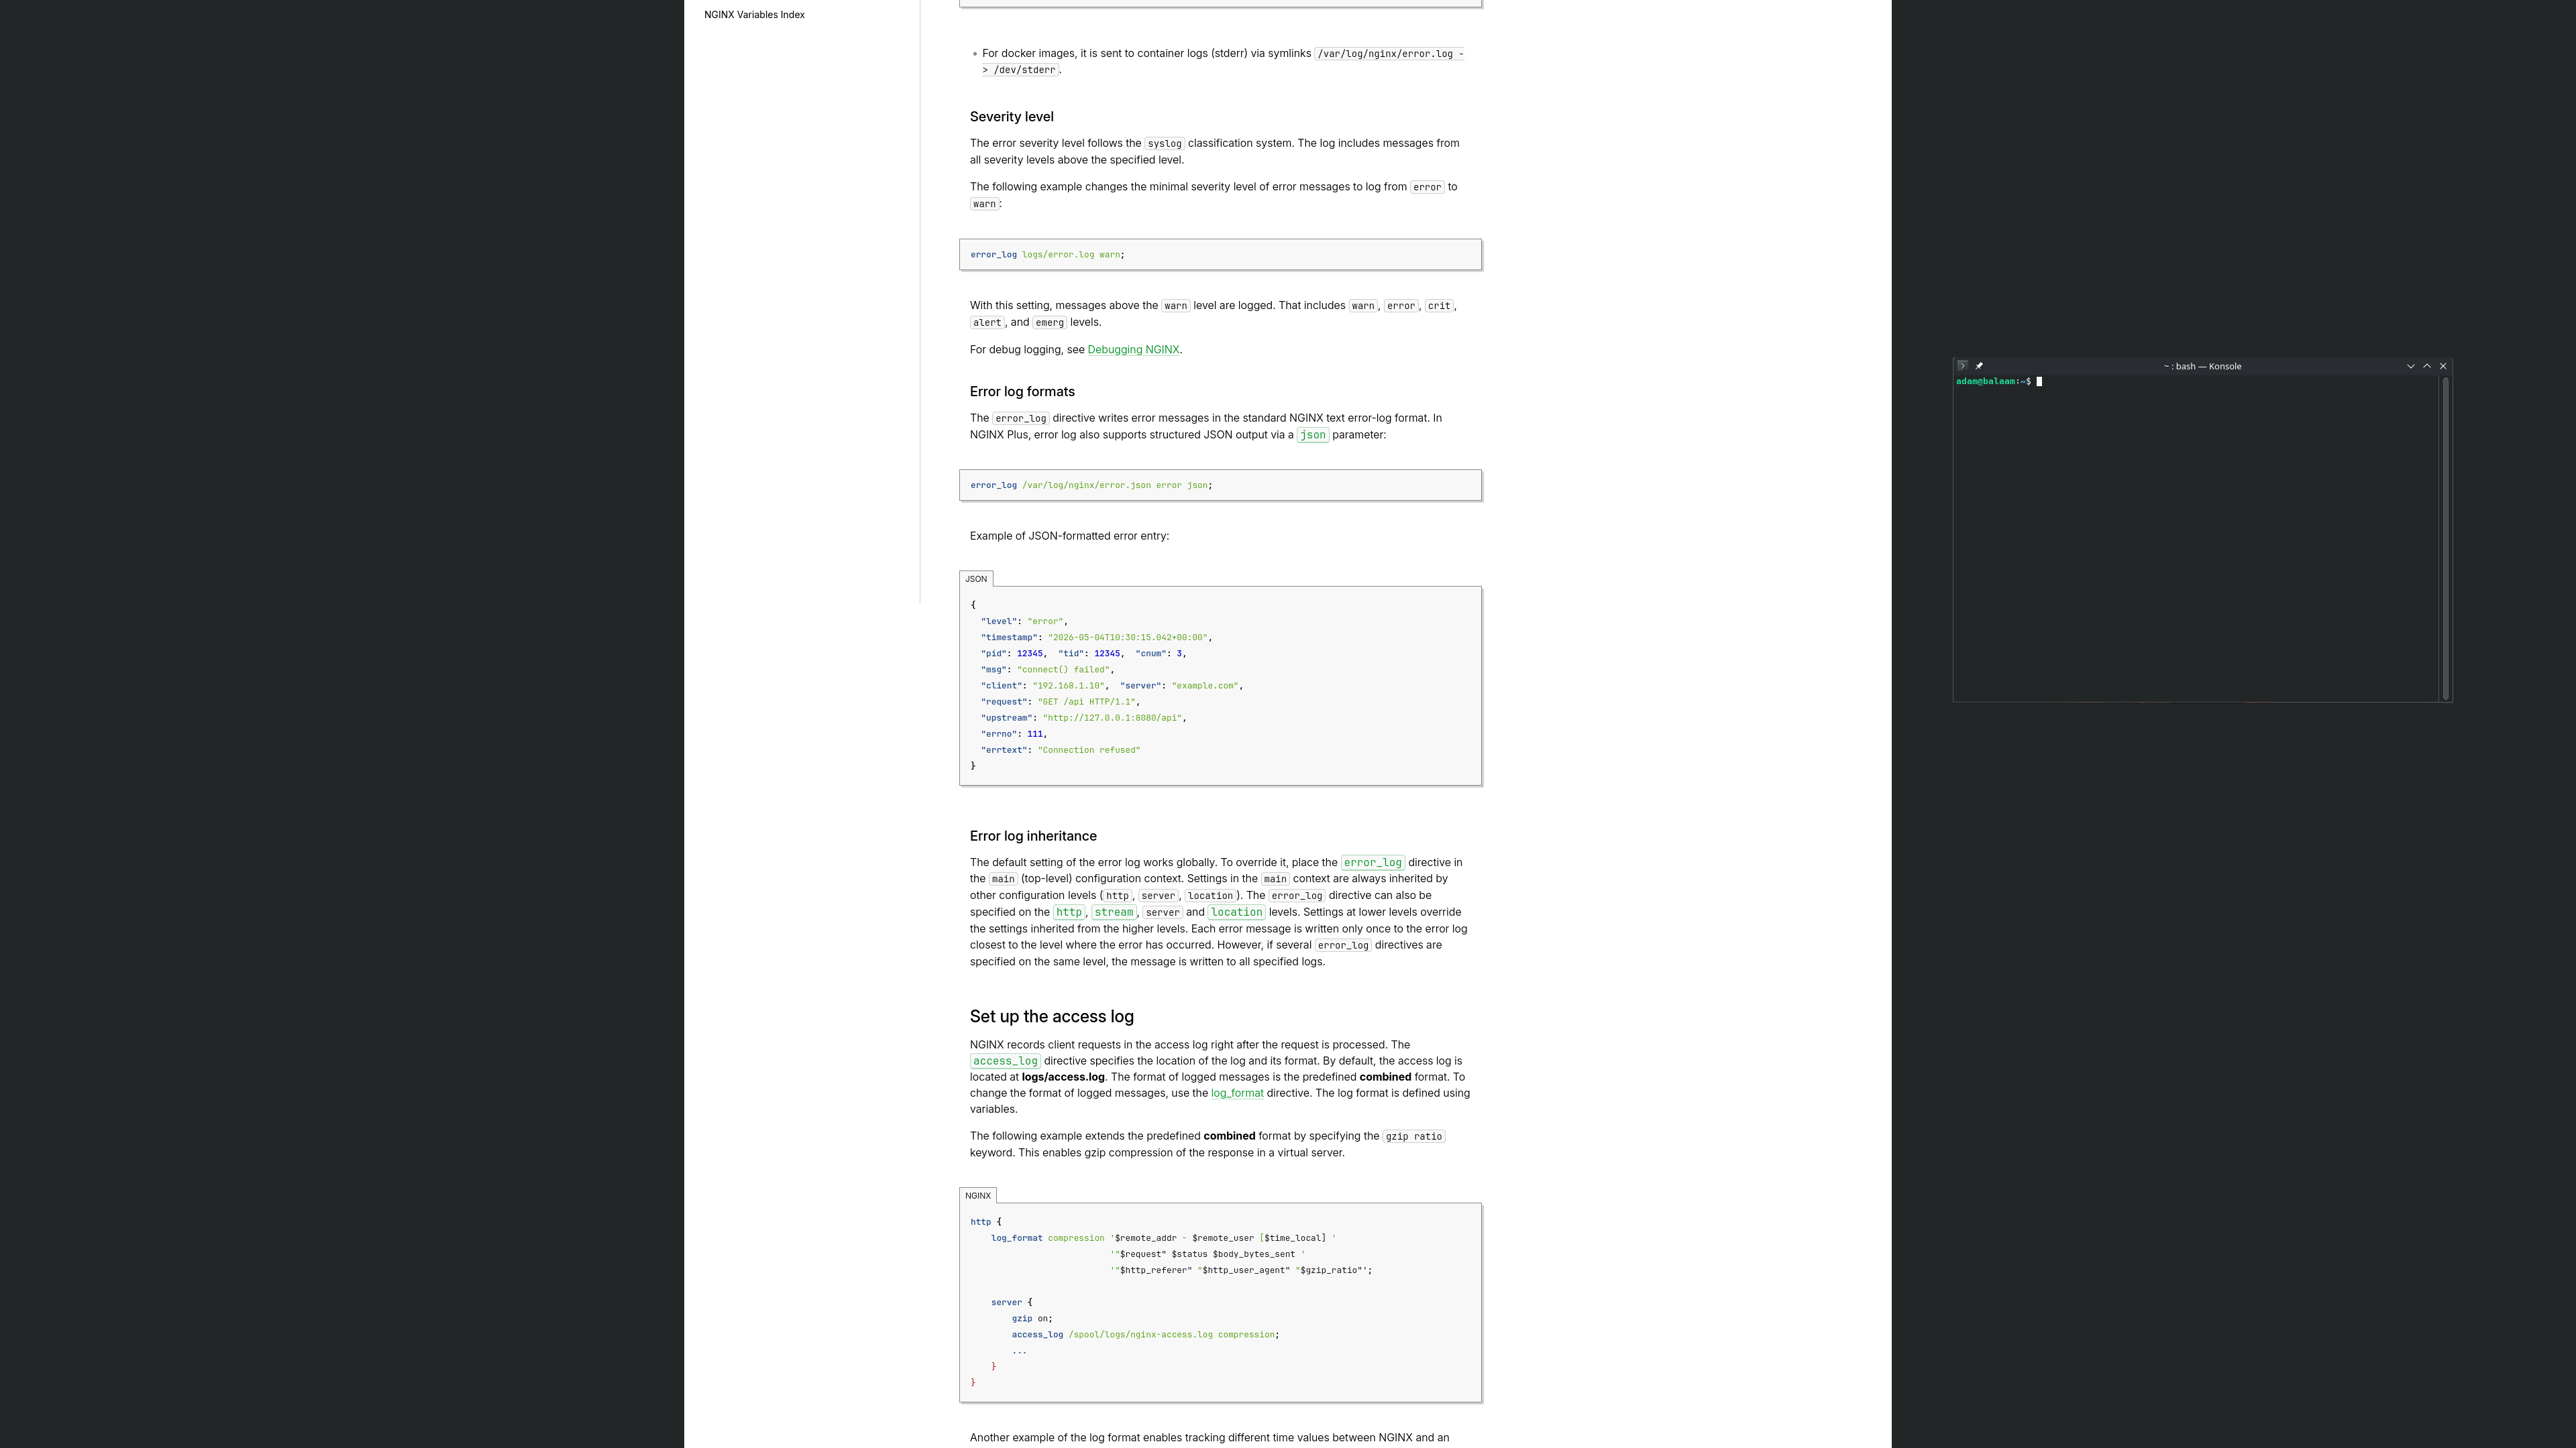
Task: Open the error_log directive link in inheritance section
Action: point(1372,862)
